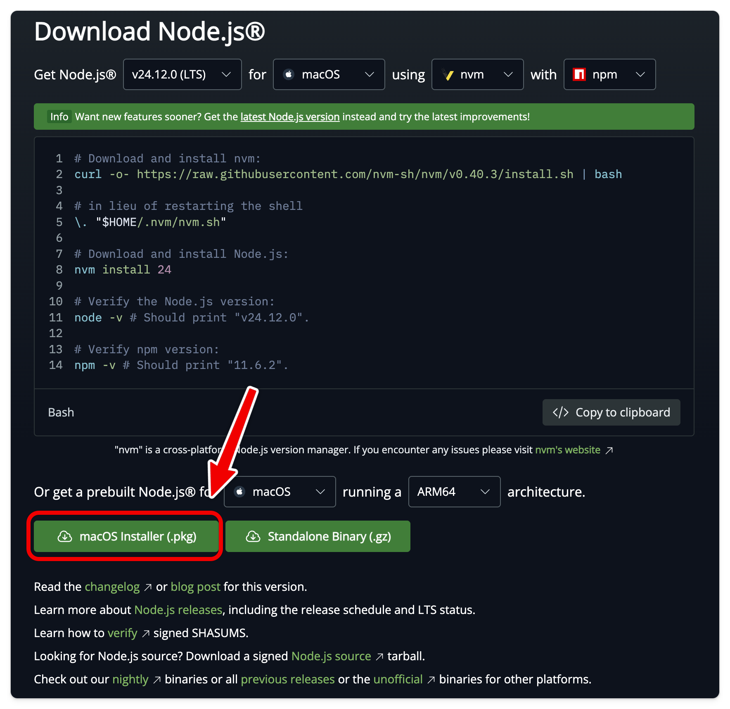Click the 'nvm install 24' code line
Viewport: 730px width, 709px height.
(123, 270)
